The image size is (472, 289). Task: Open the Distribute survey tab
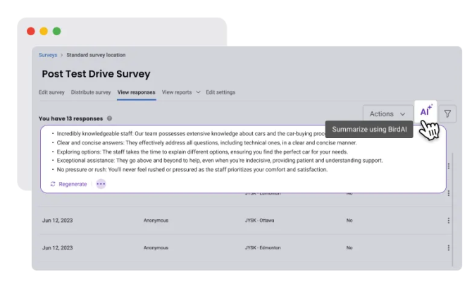point(91,92)
